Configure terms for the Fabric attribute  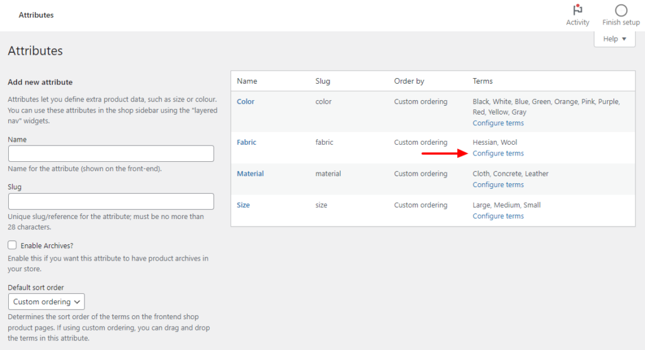pos(498,154)
